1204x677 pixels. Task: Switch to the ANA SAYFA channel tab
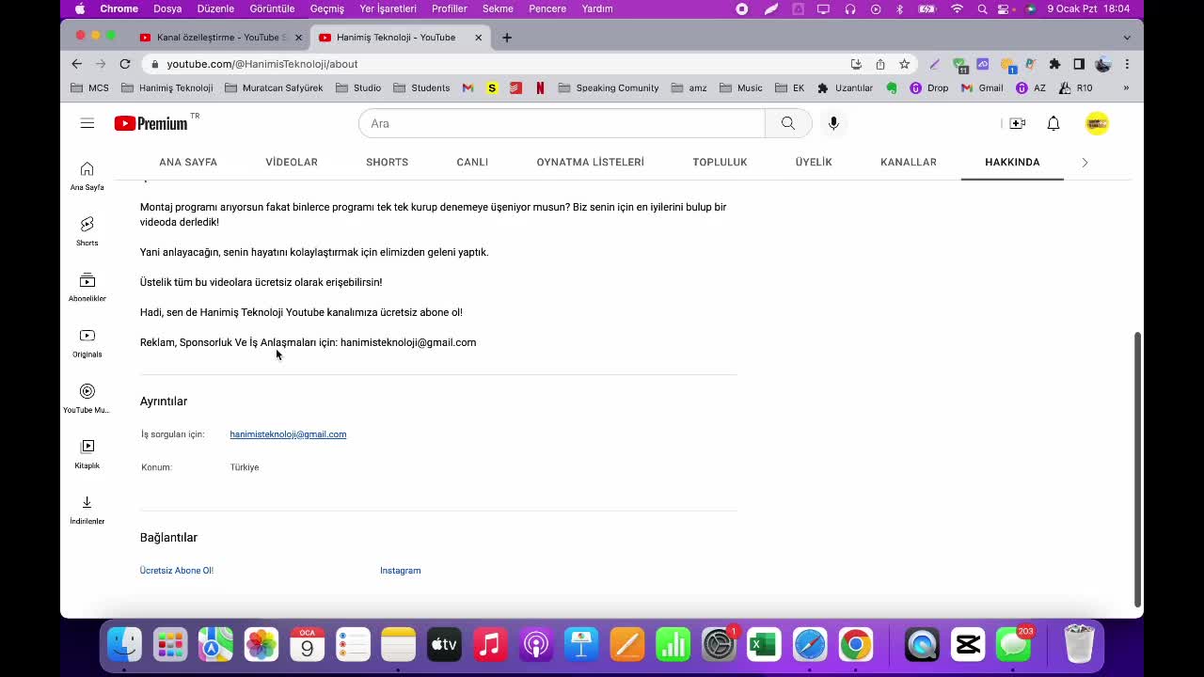coord(188,162)
